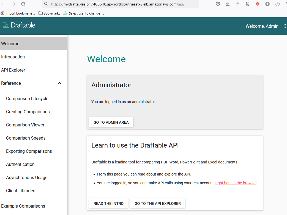Click 'Welcome, Admin' header text
Viewport: 287px width, 215px height.
pos(262,26)
